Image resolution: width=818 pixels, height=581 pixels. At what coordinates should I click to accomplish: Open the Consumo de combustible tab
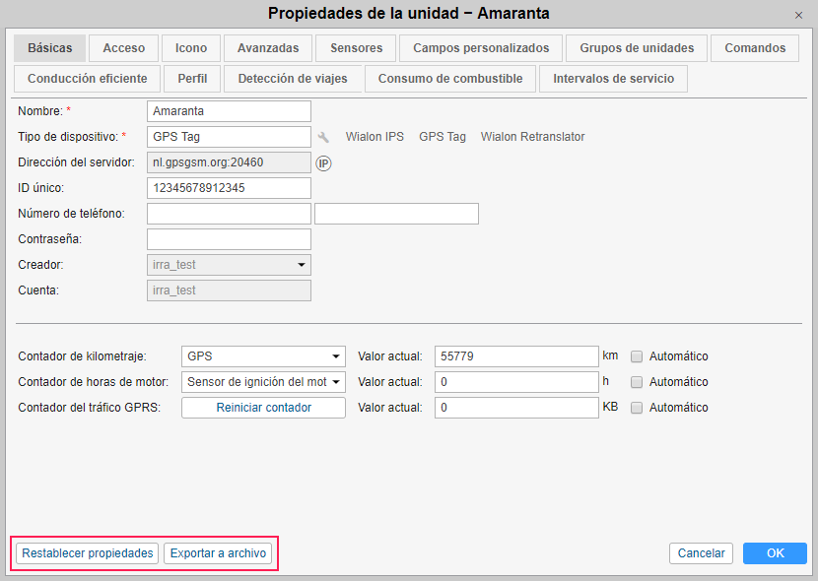click(450, 79)
